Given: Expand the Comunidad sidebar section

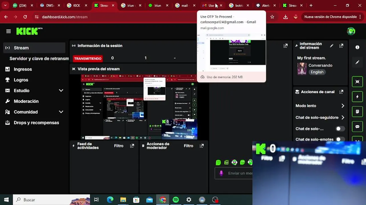Looking at the screenshot, I should tap(61, 112).
